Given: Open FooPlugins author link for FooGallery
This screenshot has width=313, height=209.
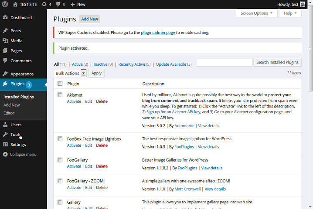Looking at the screenshot, I should coord(187,168).
